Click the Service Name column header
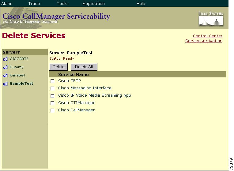234x171 pixels. pos(74,75)
